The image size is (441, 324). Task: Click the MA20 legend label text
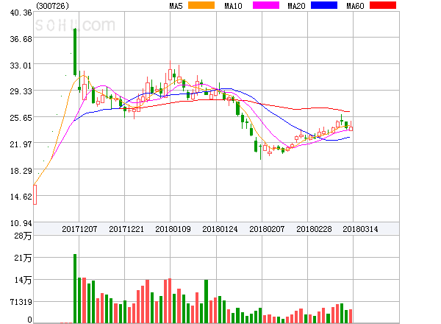click(296, 6)
